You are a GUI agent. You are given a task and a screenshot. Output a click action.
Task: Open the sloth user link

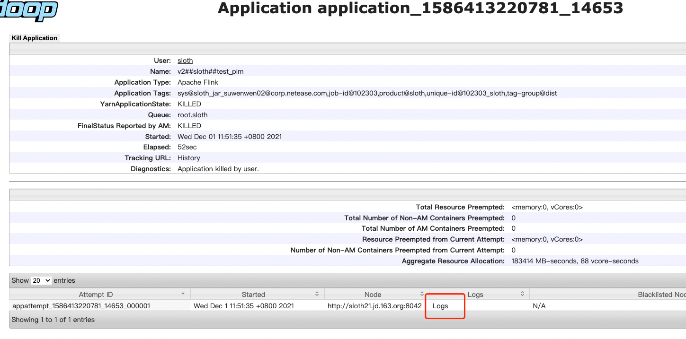click(185, 61)
